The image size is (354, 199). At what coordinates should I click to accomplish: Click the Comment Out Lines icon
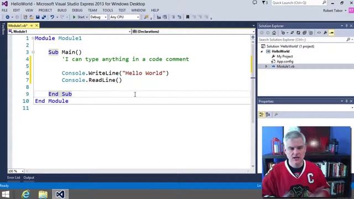click(x=173, y=17)
